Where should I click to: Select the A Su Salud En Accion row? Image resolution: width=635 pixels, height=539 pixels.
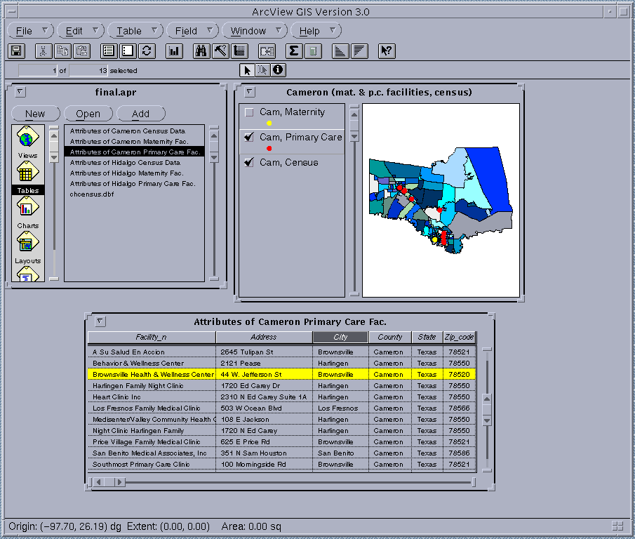point(281,352)
